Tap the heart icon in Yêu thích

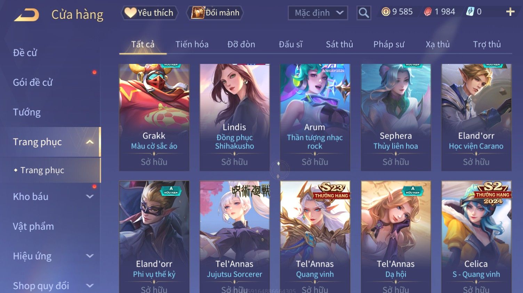click(130, 13)
